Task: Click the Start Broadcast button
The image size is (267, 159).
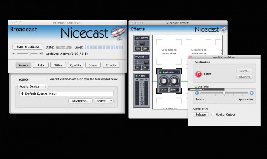Action: (28, 47)
